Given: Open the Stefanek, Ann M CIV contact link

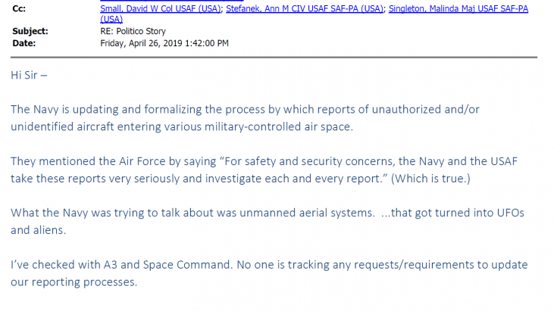Looking at the screenshot, I should point(305,8).
